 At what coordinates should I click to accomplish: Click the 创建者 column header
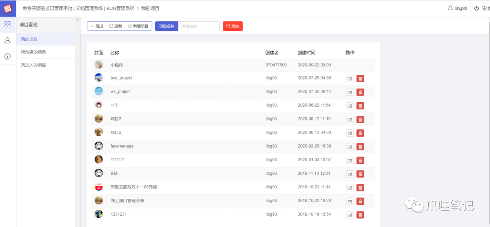tap(272, 53)
